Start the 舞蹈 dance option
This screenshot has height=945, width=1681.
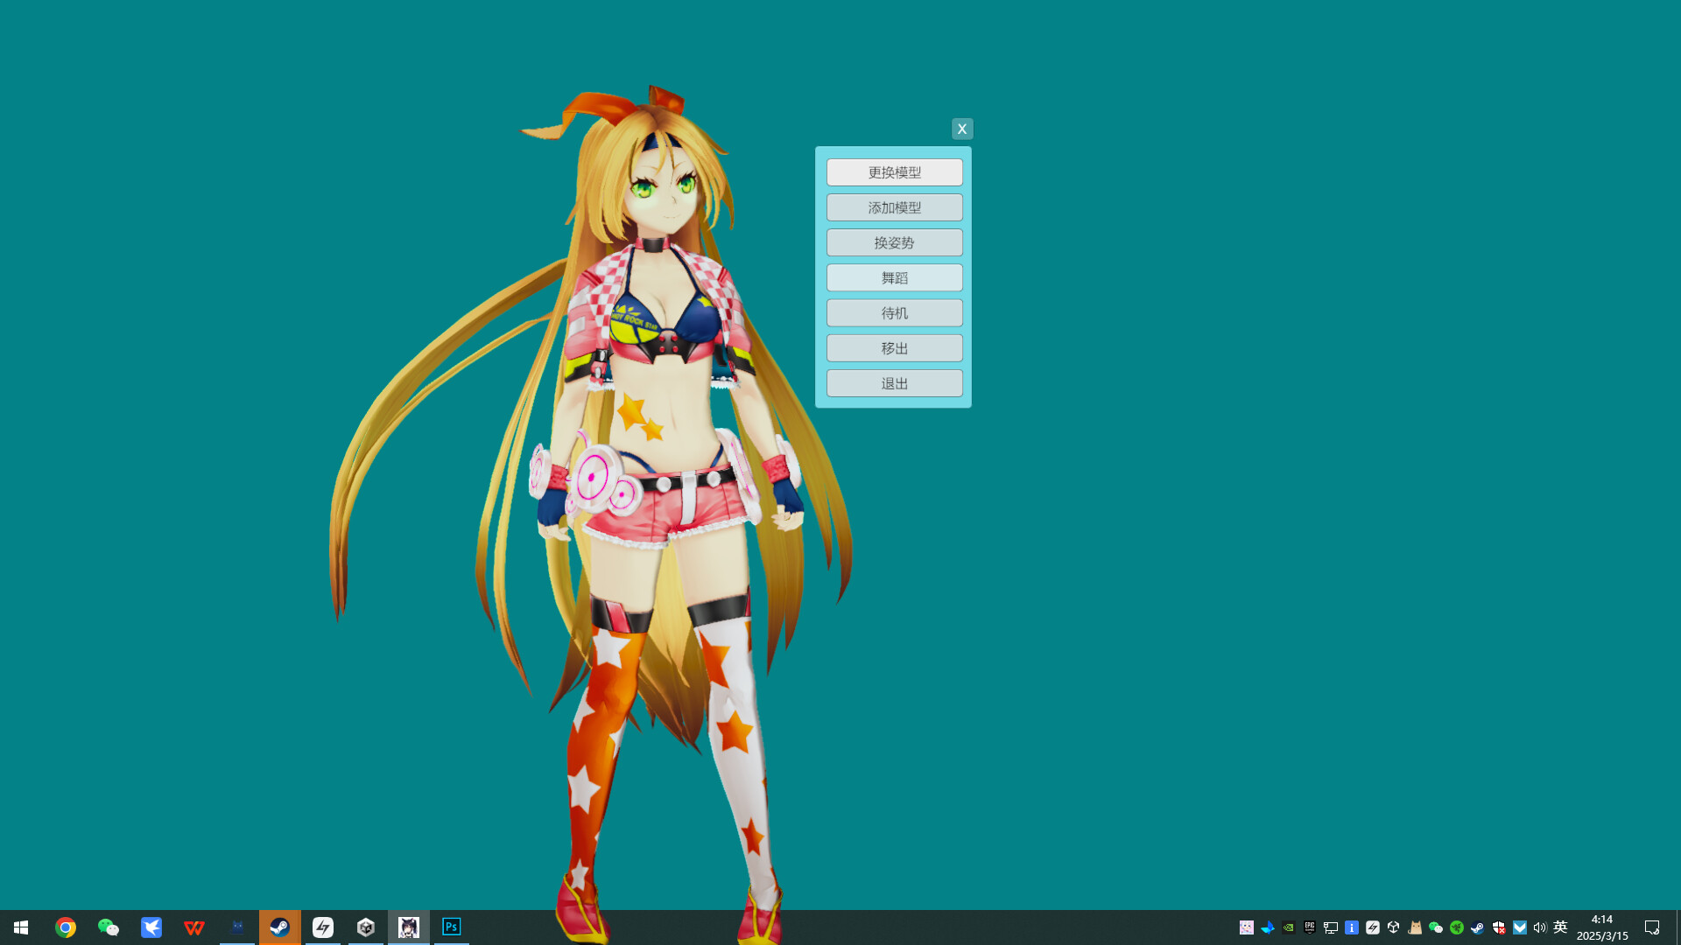tap(894, 277)
